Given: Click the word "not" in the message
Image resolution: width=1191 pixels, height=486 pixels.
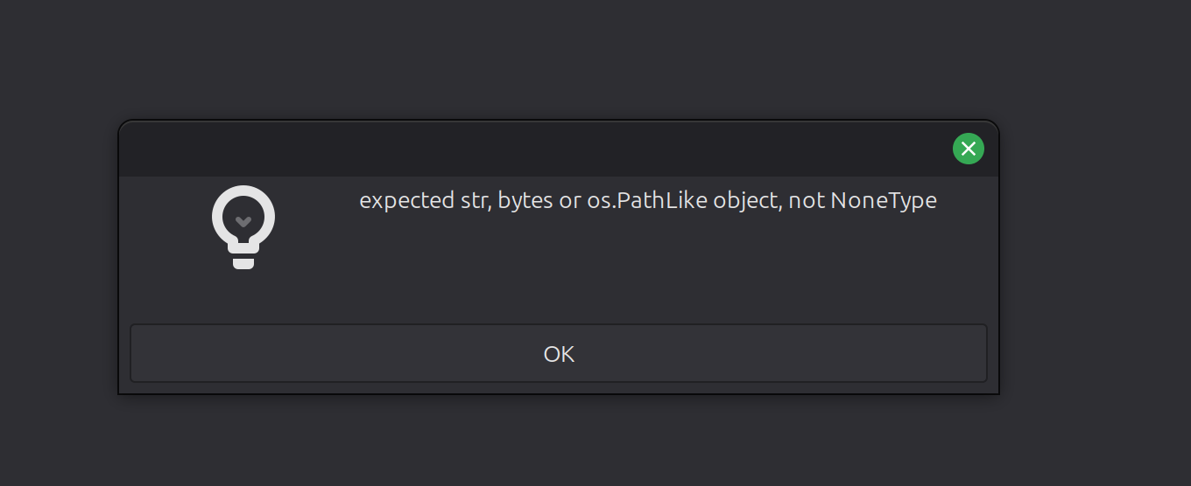Looking at the screenshot, I should tap(807, 201).
